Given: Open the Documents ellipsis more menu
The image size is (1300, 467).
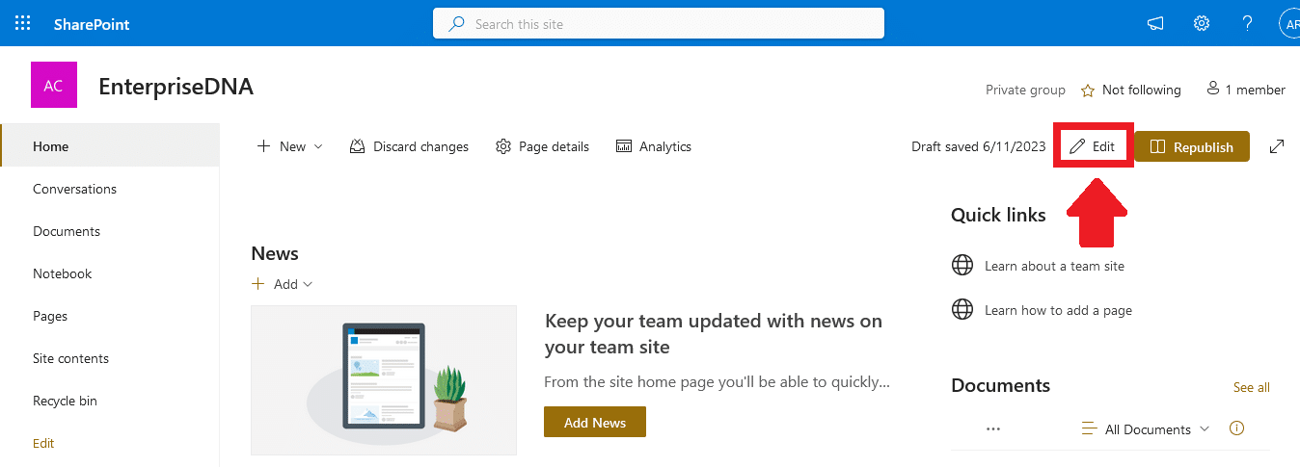Looking at the screenshot, I should click(993, 429).
